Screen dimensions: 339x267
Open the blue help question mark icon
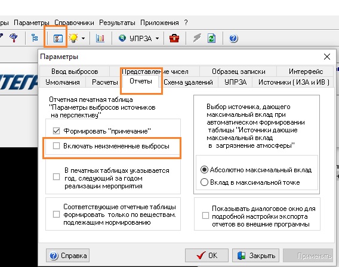[233, 38]
